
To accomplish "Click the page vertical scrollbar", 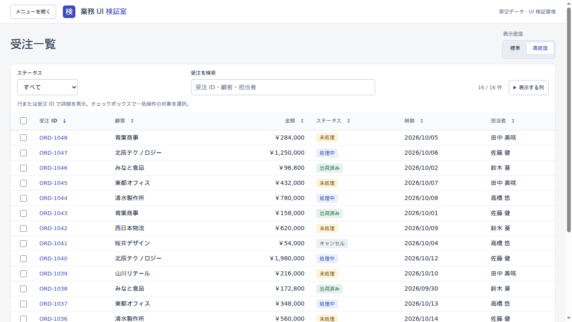I will point(569,119).
